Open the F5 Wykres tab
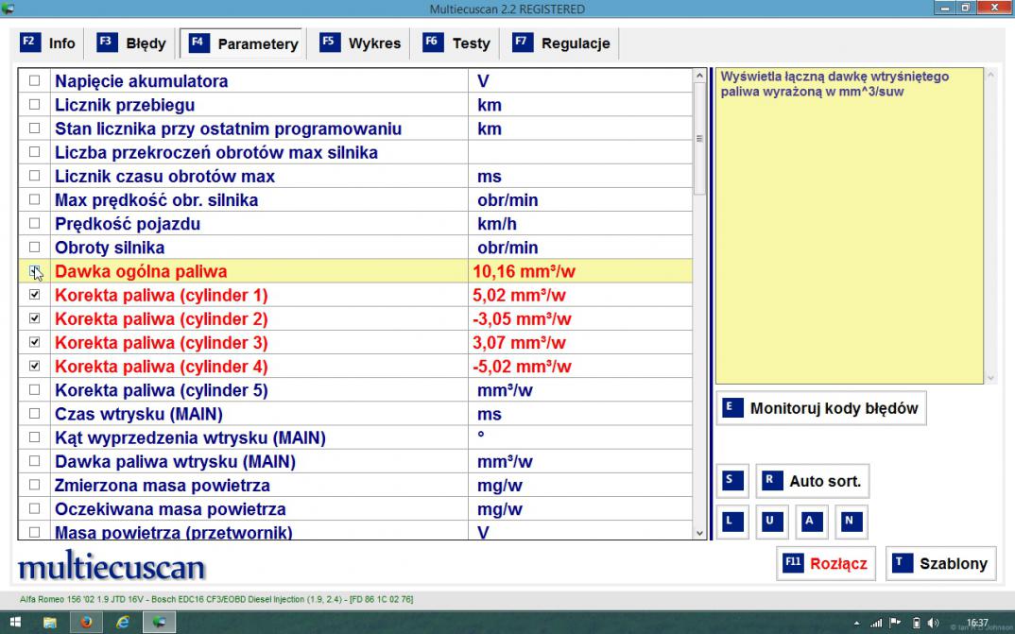This screenshot has width=1015, height=634. click(x=360, y=43)
